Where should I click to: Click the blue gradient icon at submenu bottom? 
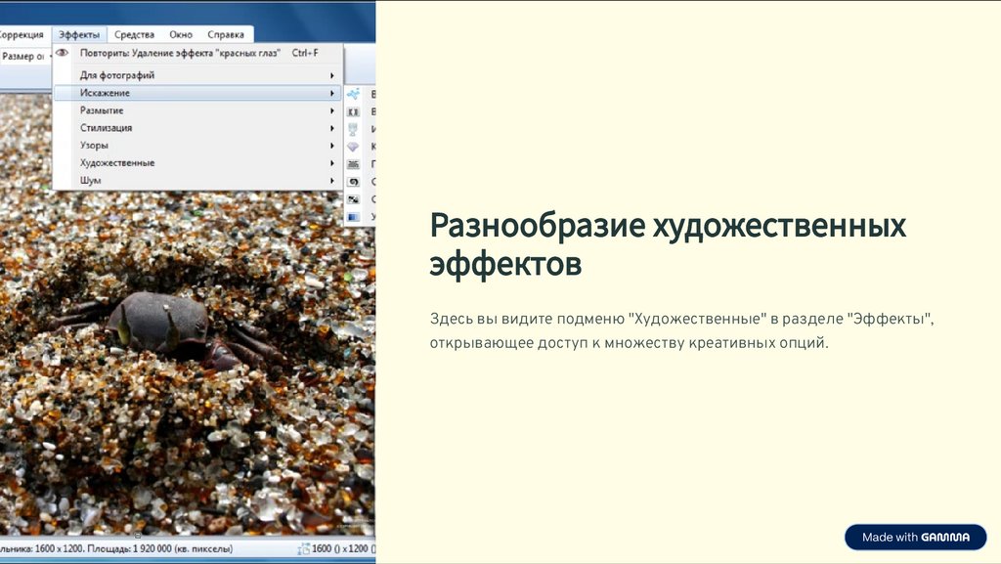tap(353, 216)
